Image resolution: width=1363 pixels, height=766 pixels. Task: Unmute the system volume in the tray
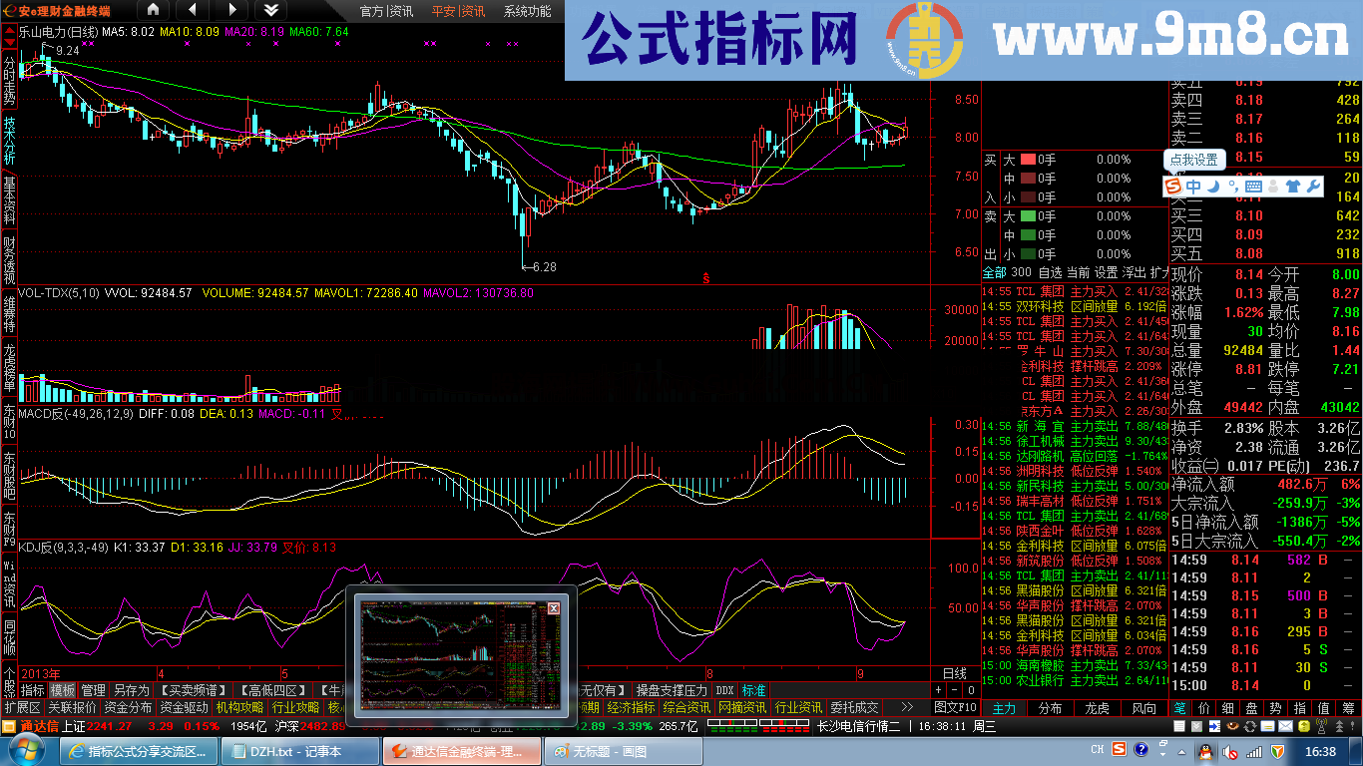point(1230,750)
